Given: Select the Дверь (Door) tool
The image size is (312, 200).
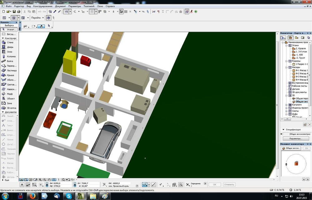Looking at the screenshot, I should click(9, 47).
